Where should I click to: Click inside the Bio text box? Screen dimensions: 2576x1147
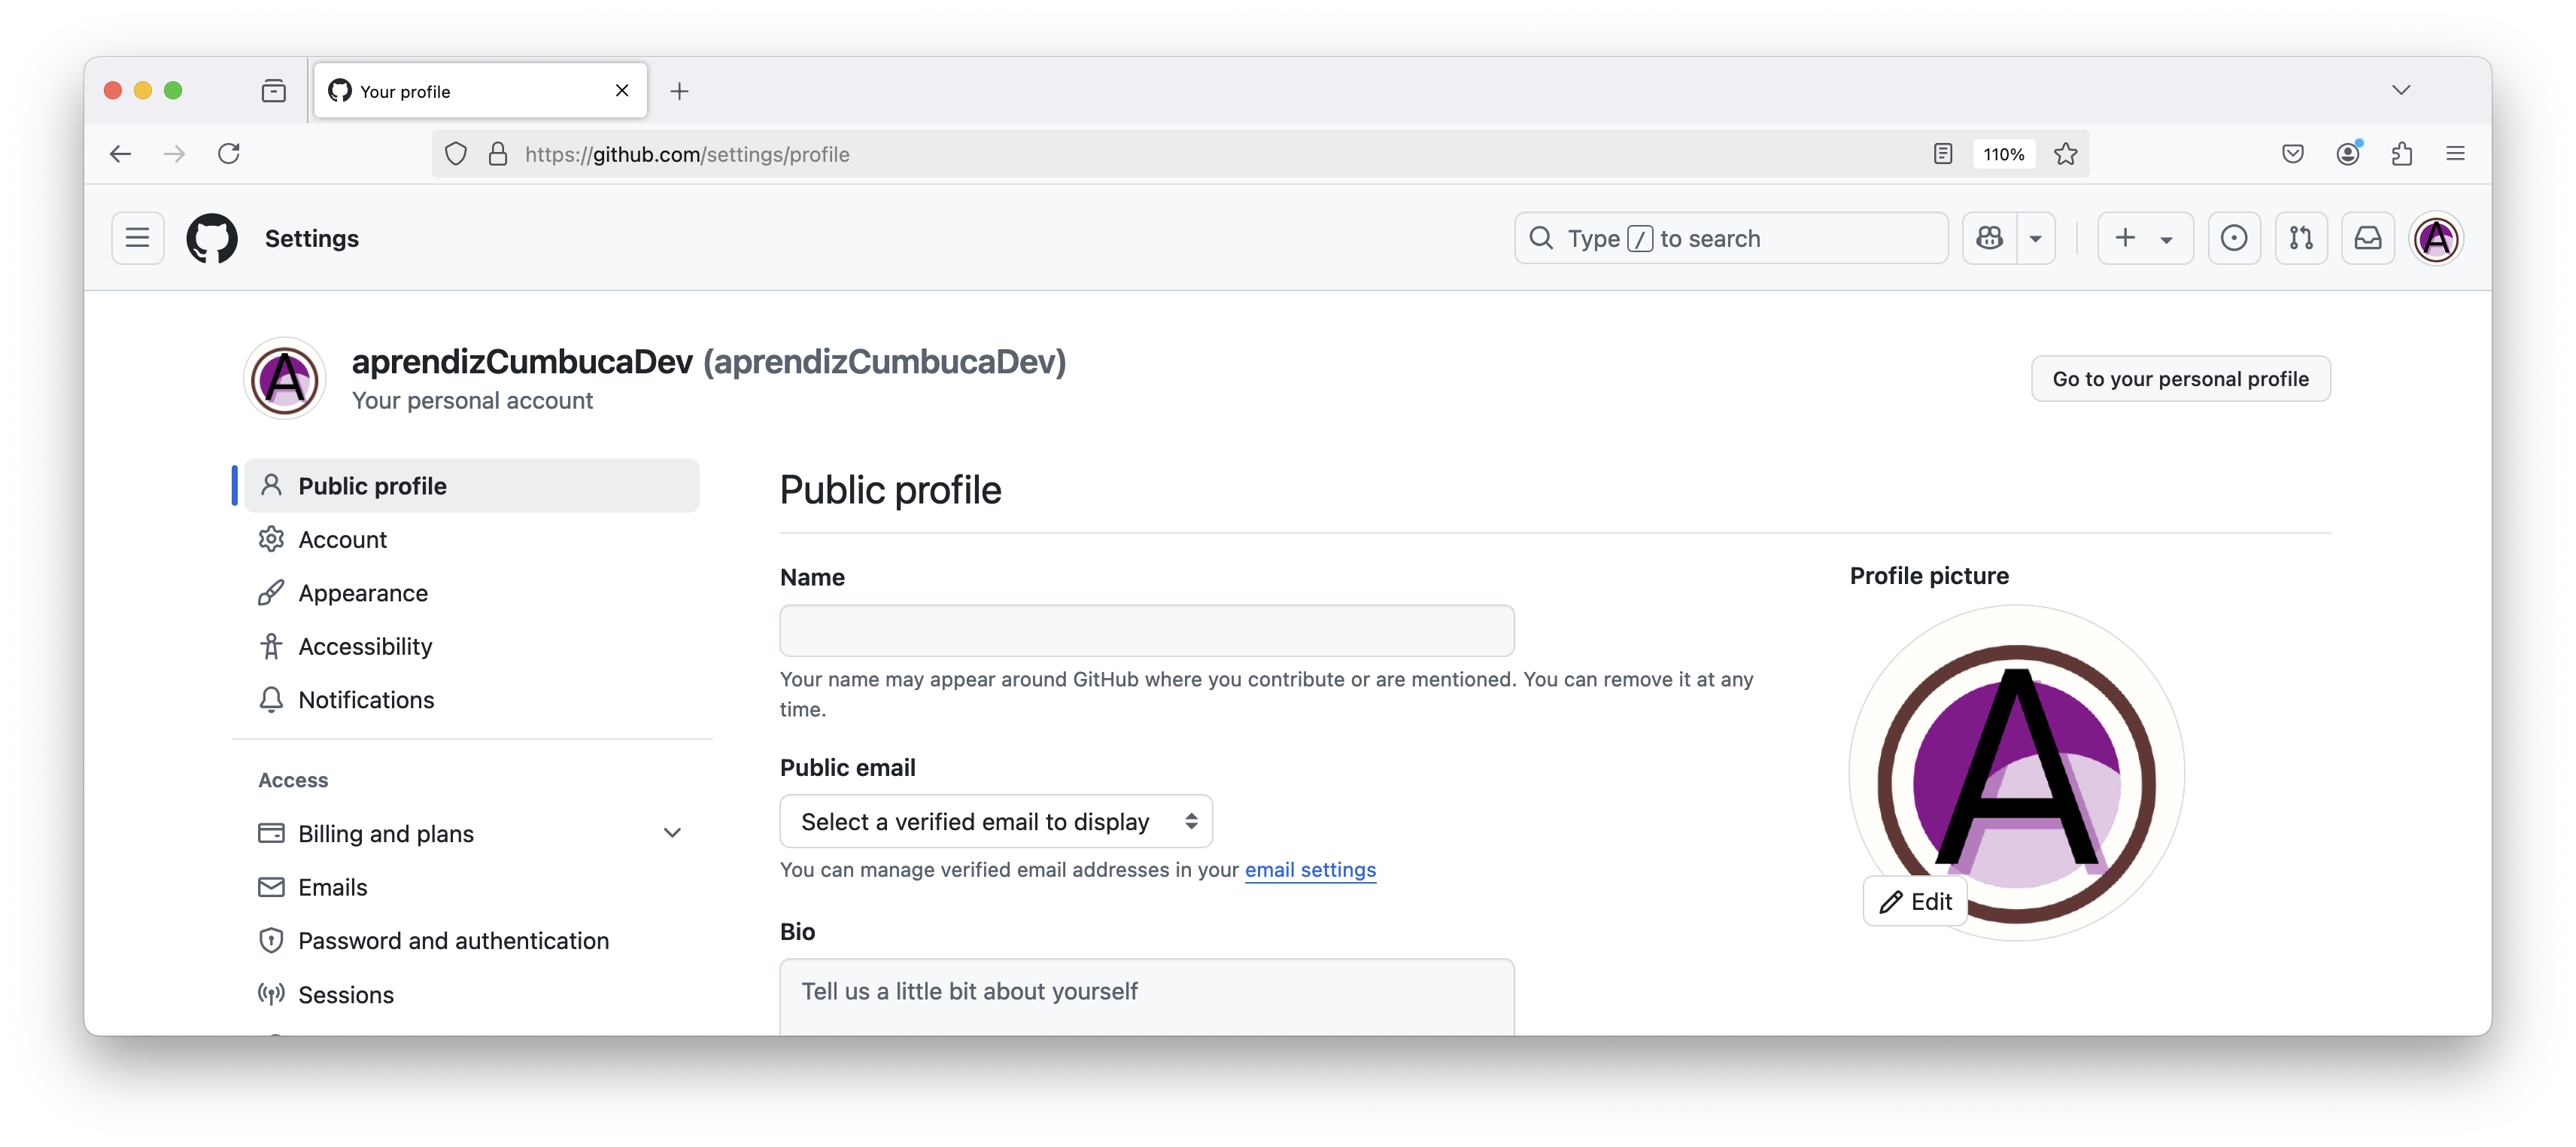pos(1146,993)
